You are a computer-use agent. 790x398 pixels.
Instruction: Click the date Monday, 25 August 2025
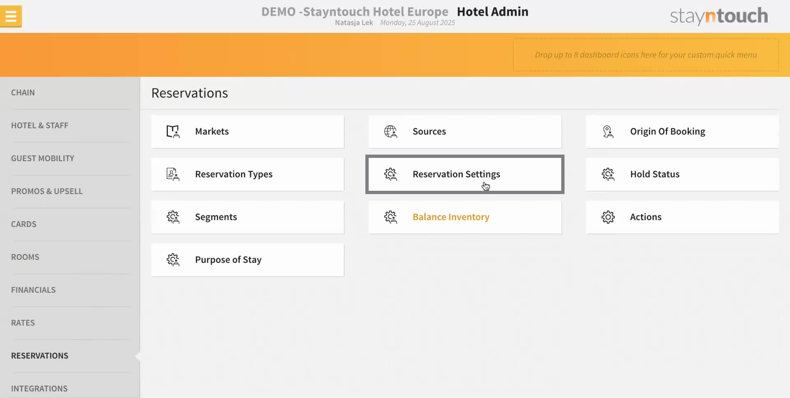[418, 23]
